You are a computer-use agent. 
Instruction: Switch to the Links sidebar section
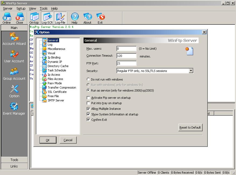[14, 166]
